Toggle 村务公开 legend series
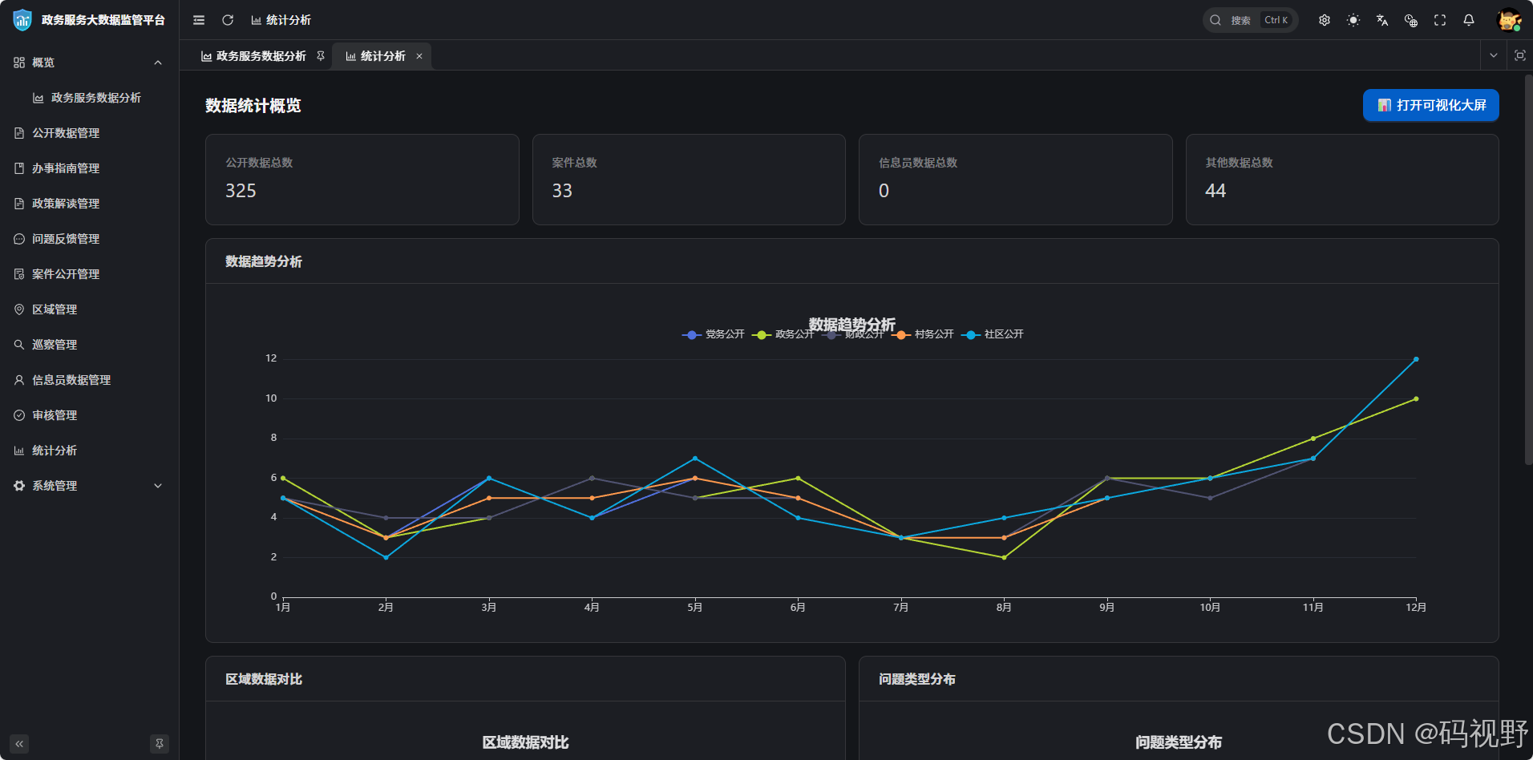This screenshot has height=760, width=1533. 922,334
